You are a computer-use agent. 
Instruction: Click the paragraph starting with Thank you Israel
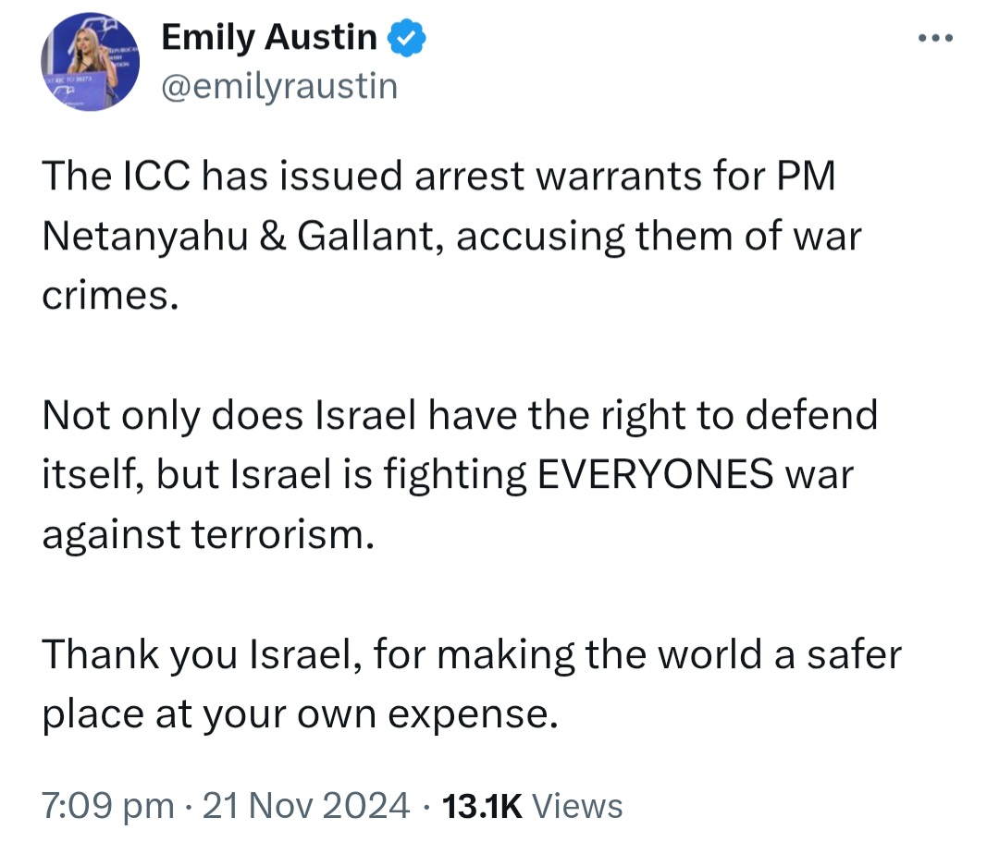click(x=472, y=684)
